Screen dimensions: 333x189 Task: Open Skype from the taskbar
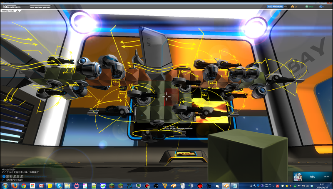click(x=59, y=186)
